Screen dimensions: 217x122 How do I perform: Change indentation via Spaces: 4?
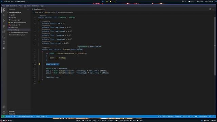click(x=178, y=116)
